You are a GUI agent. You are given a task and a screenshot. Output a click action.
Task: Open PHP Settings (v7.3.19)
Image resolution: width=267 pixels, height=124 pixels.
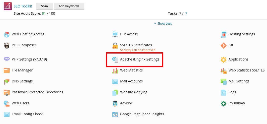point(29,60)
